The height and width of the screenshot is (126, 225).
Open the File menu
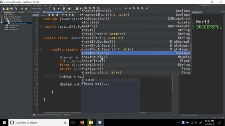point(2,5)
